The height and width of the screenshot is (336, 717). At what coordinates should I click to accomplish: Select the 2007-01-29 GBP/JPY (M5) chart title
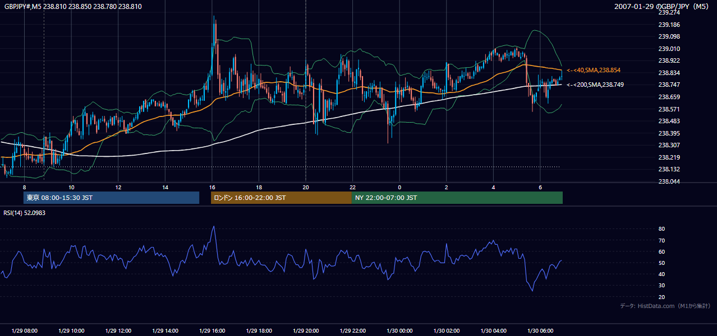(662, 7)
